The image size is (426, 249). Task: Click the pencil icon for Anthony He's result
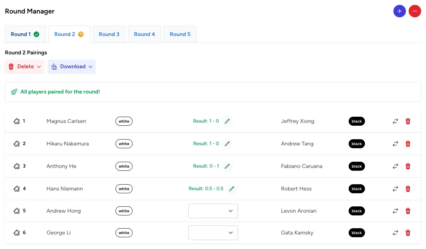(x=227, y=166)
